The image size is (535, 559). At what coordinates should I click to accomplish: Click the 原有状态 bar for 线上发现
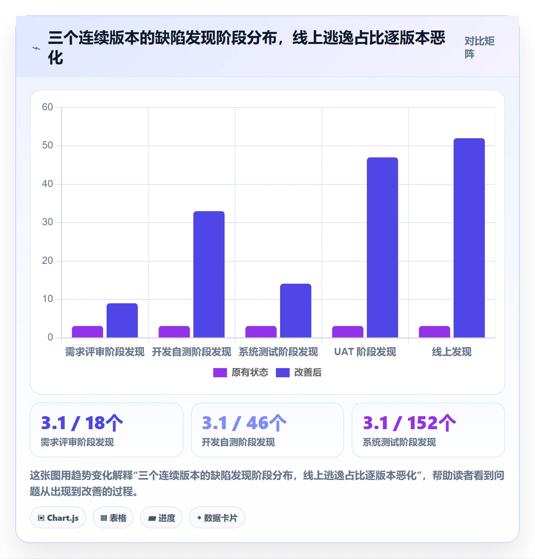coord(434,332)
